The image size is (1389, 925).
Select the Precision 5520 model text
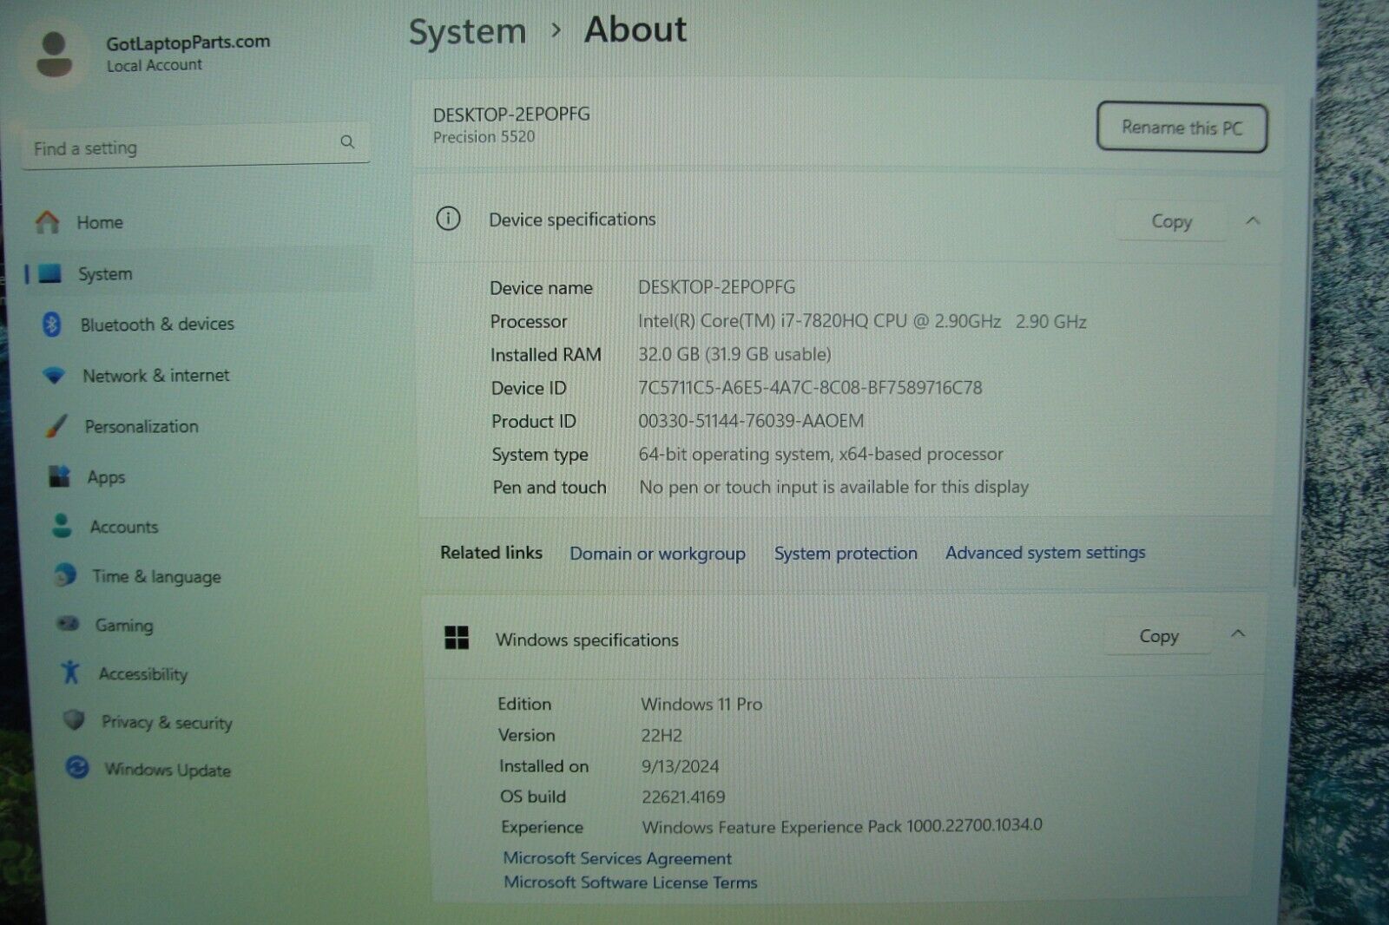click(x=484, y=137)
